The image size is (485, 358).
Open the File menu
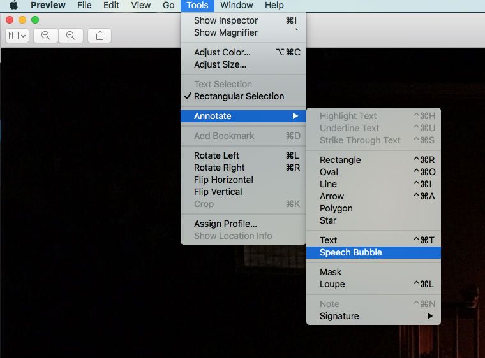click(84, 5)
